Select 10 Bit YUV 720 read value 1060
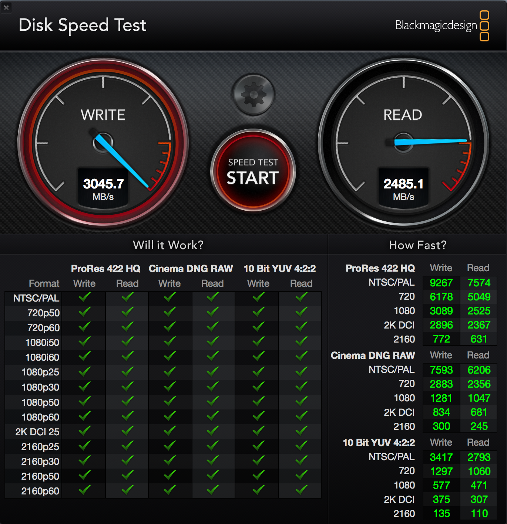507x524 pixels. [479, 471]
